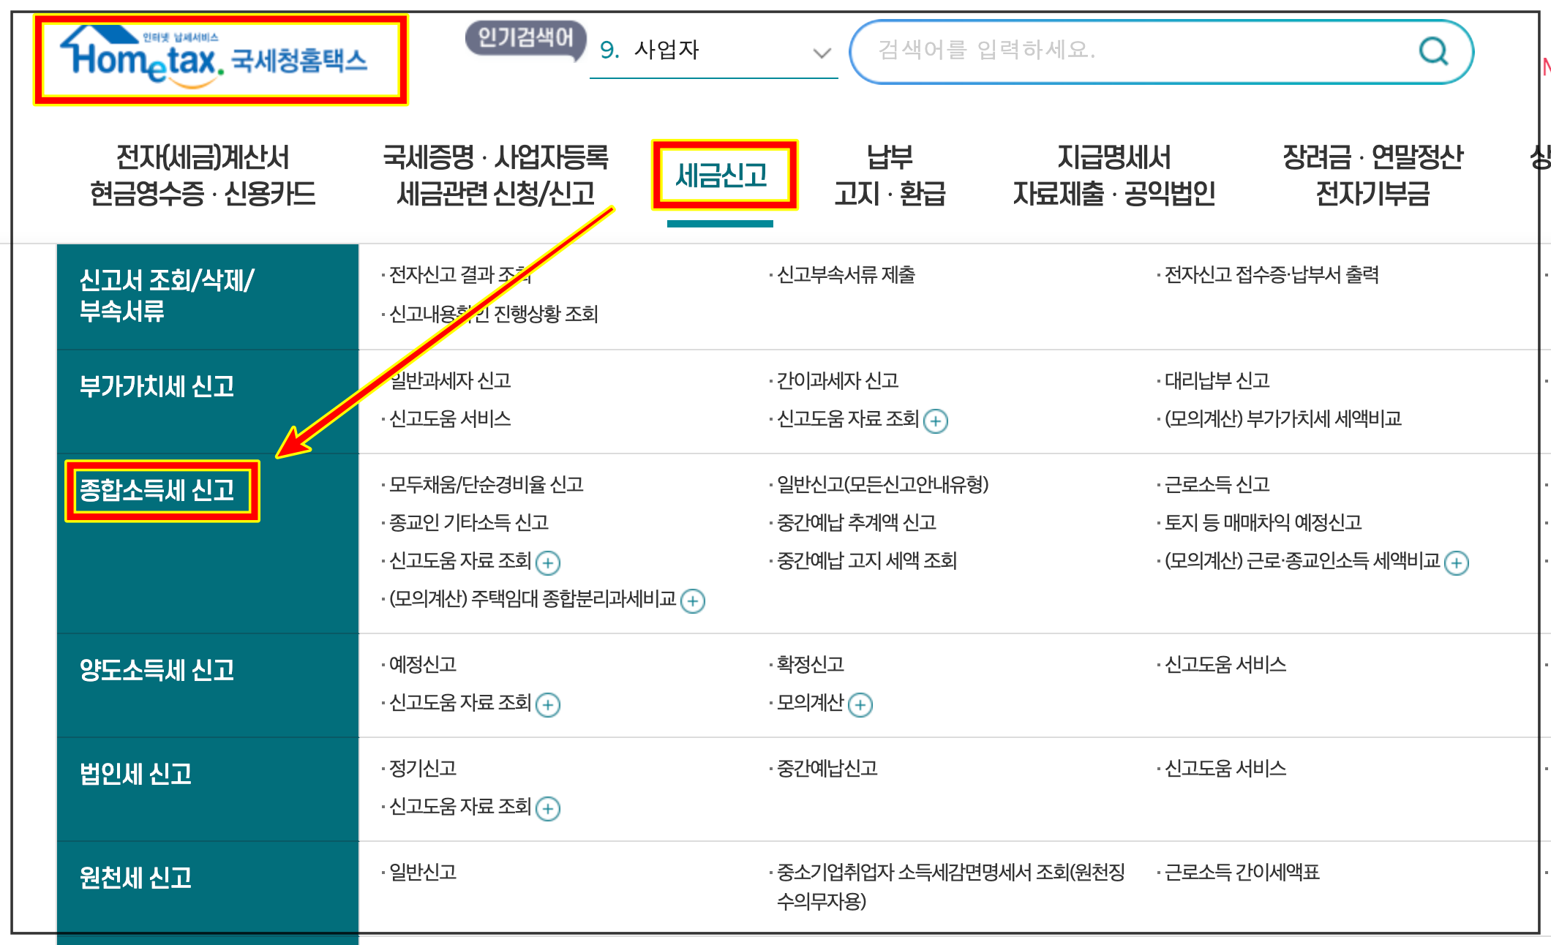This screenshot has width=1551, height=945.
Task: Click plus beside 양도소득세 신고도움 자료 조회
Action: tap(548, 704)
